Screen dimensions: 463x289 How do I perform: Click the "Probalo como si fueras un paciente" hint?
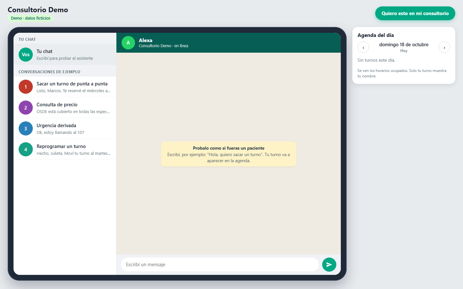(229, 148)
